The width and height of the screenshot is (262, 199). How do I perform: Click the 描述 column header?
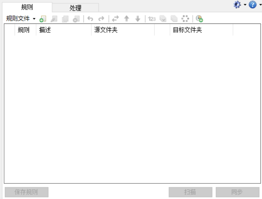64,30
